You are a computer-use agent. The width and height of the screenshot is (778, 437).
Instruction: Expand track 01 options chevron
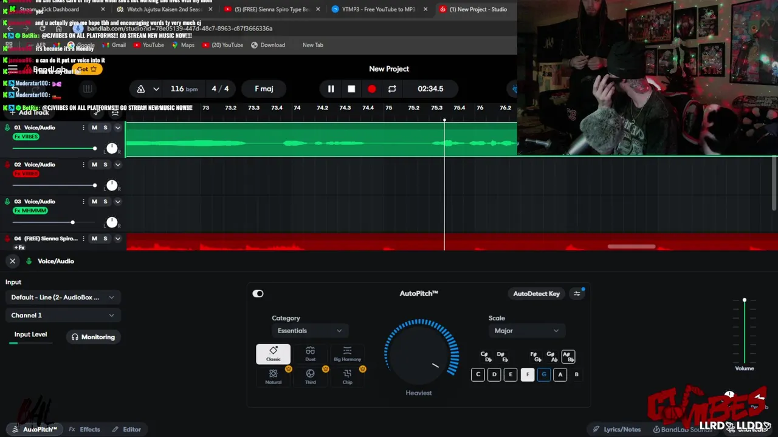point(118,127)
